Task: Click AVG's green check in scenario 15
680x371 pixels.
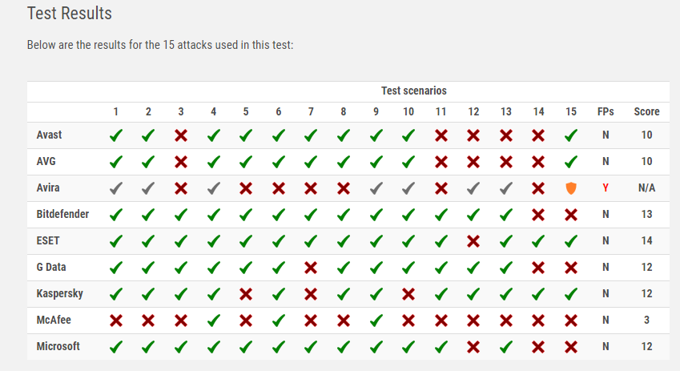Action: click(x=570, y=162)
